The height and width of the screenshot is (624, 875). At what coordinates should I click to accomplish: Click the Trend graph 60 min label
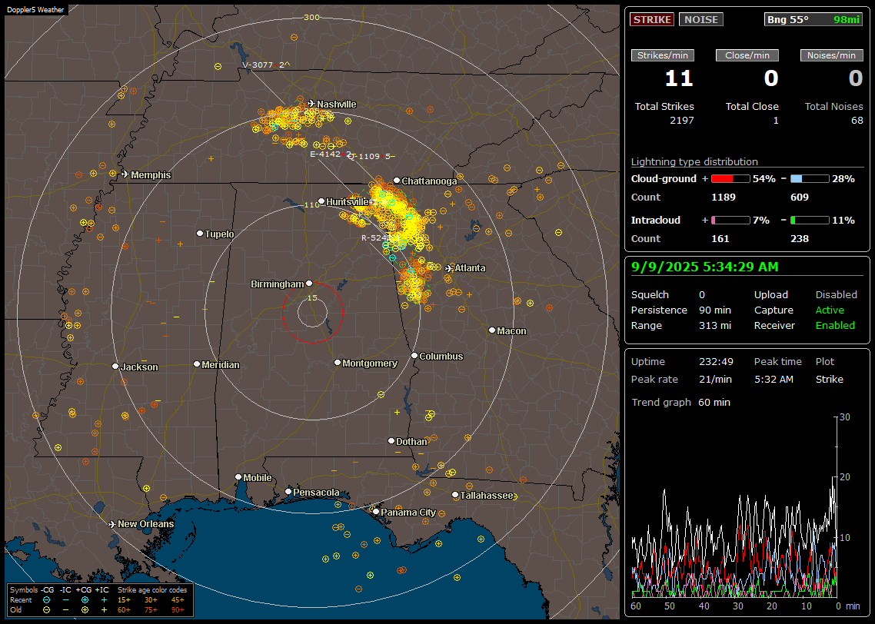680,403
